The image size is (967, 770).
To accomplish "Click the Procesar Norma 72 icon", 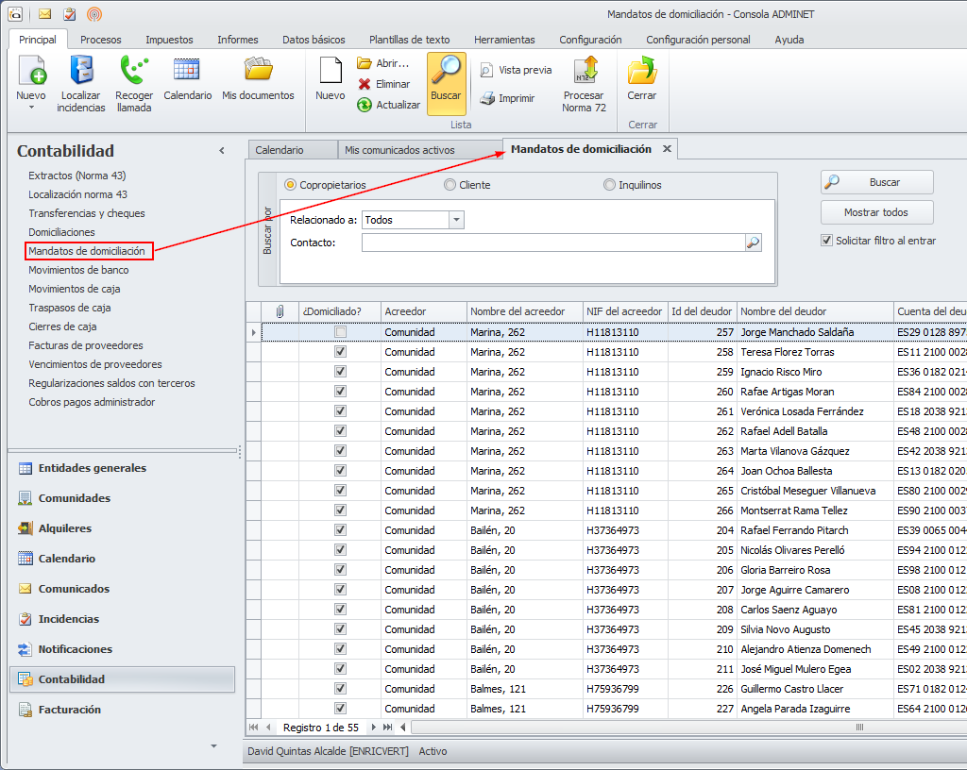I will point(584,72).
